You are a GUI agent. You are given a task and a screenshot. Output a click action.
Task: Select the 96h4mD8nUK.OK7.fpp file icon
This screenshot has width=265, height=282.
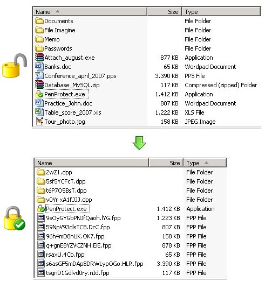tap(41, 236)
